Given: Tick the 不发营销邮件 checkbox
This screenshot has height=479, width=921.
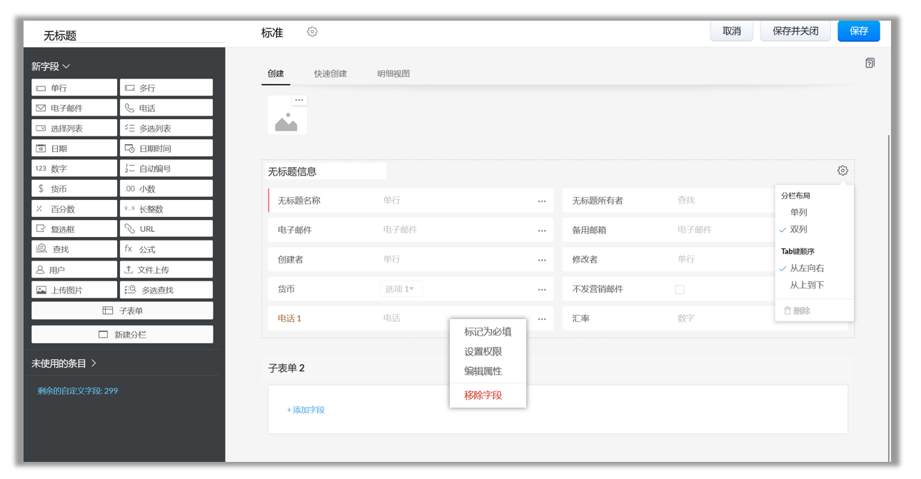Looking at the screenshot, I should [x=680, y=289].
